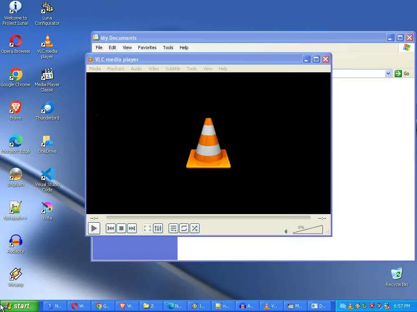Toggle VLC fullscreen mode
The image size is (417, 312).
[147, 228]
